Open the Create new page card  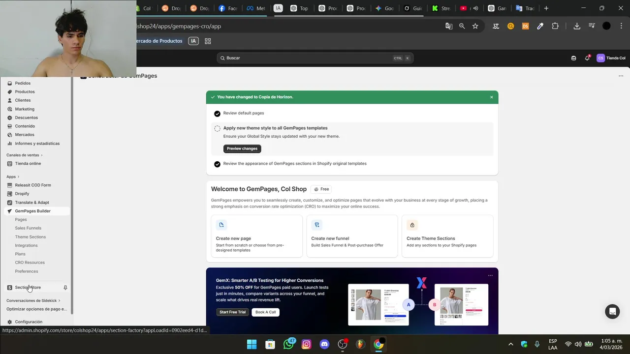tap(257, 236)
